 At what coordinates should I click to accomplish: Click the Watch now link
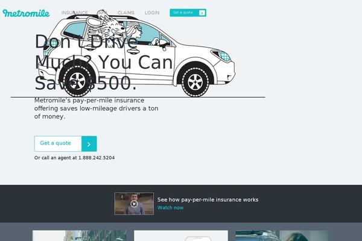click(171, 207)
